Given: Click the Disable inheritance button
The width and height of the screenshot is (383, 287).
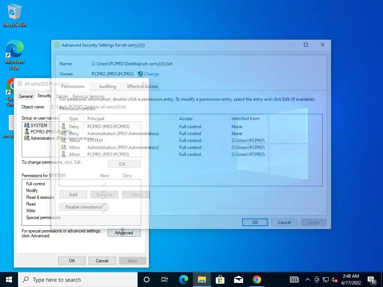Looking at the screenshot, I should (x=83, y=207).
